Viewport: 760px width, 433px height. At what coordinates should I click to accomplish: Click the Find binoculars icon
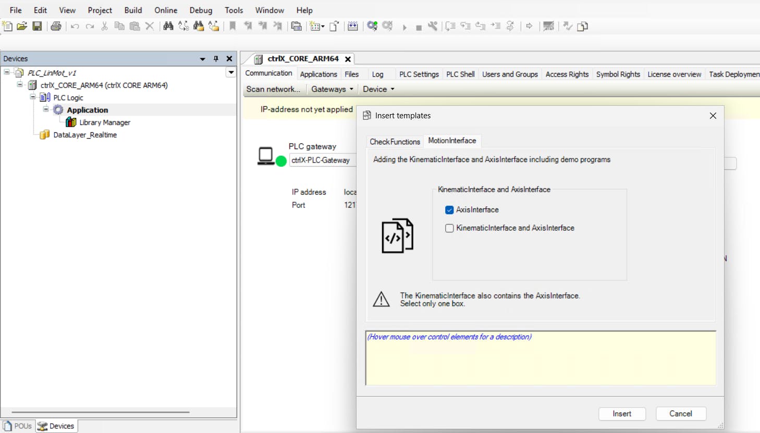[x=168, y=26]
